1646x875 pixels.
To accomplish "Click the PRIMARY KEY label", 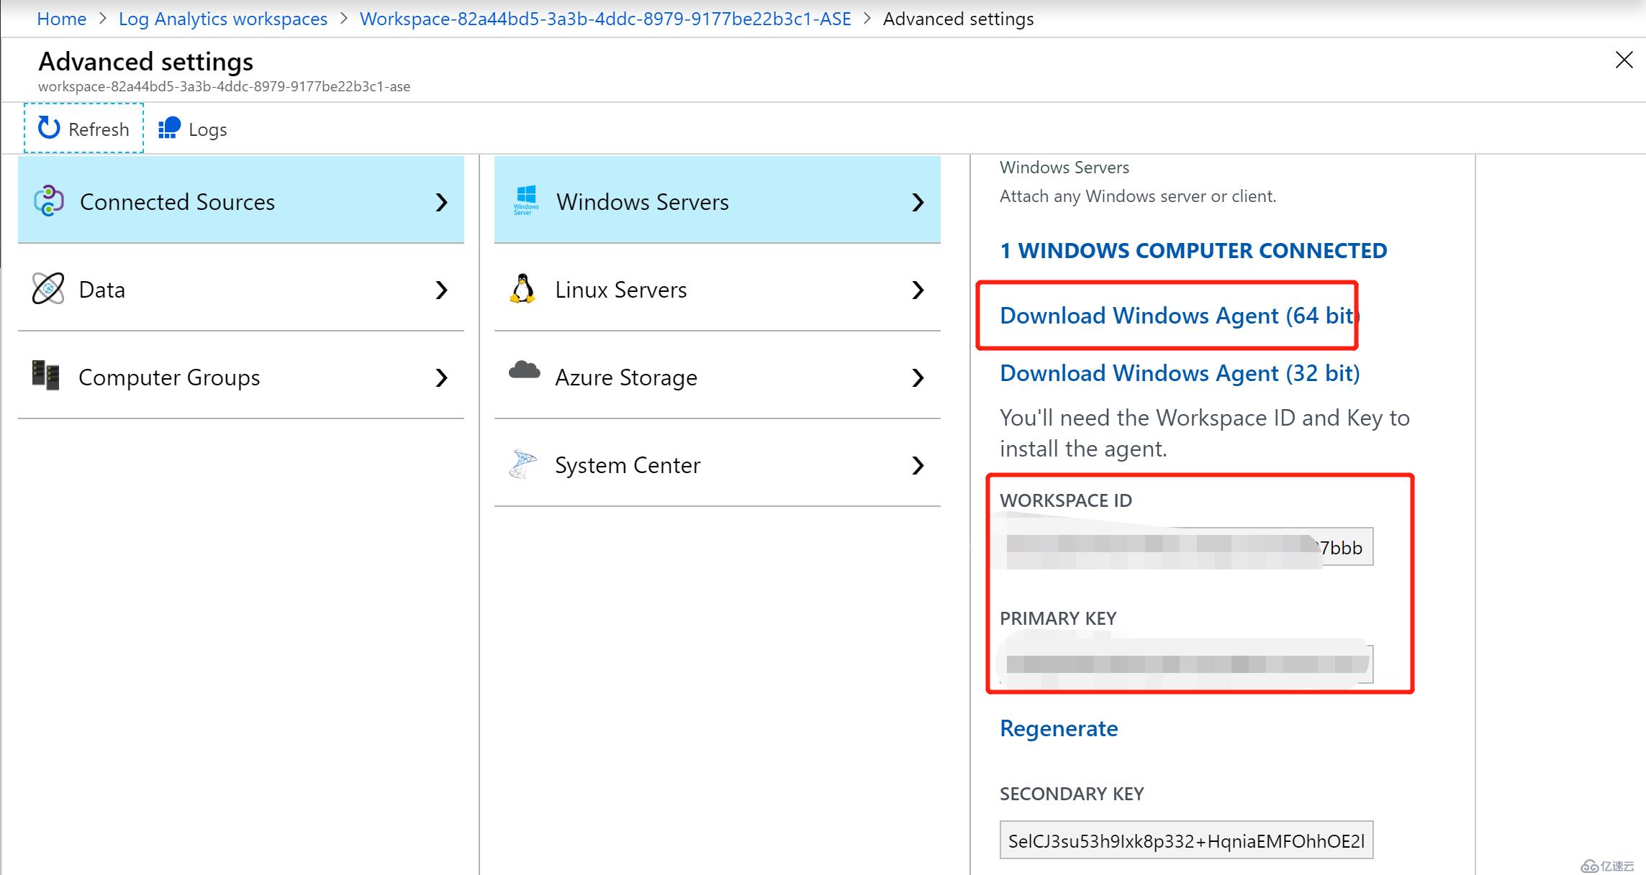I will (1058, 618).
